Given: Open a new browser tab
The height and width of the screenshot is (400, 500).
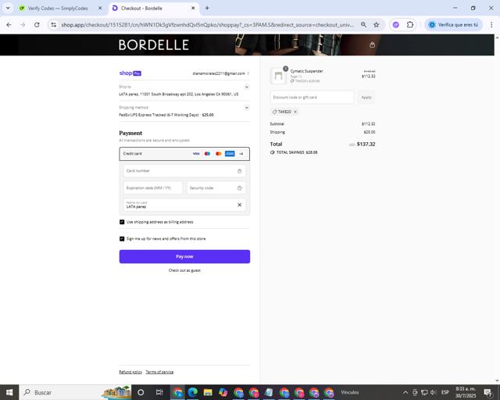Looking at the screenshot, I should (207, 9).
